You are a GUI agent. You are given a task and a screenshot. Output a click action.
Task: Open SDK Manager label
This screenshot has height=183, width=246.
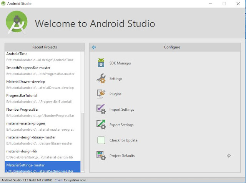120,63
